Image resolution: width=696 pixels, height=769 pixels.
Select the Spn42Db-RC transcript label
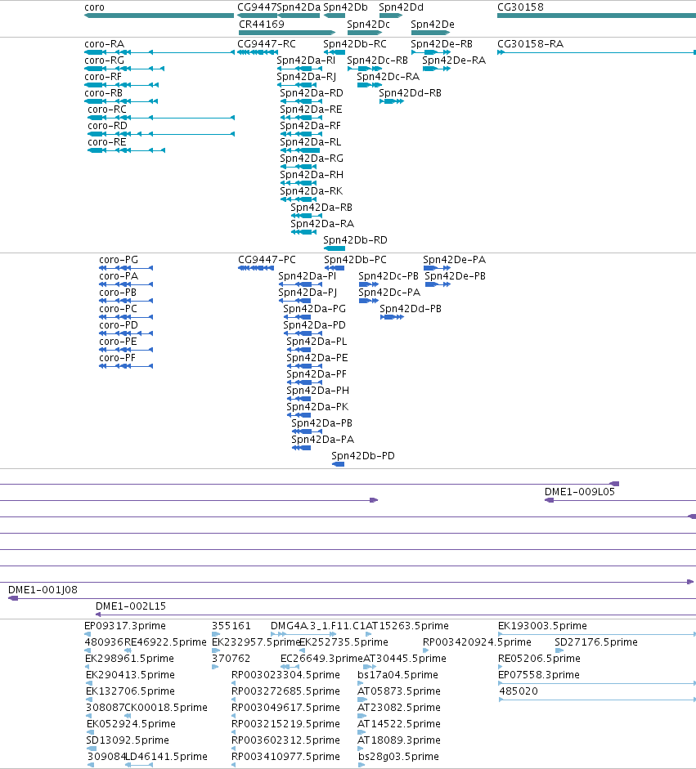[x=355, y=44]
